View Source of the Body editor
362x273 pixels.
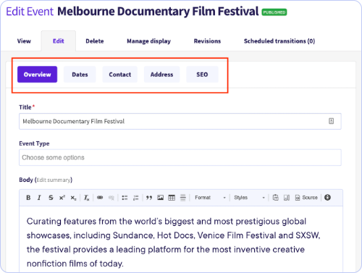[x=306, y=198]
